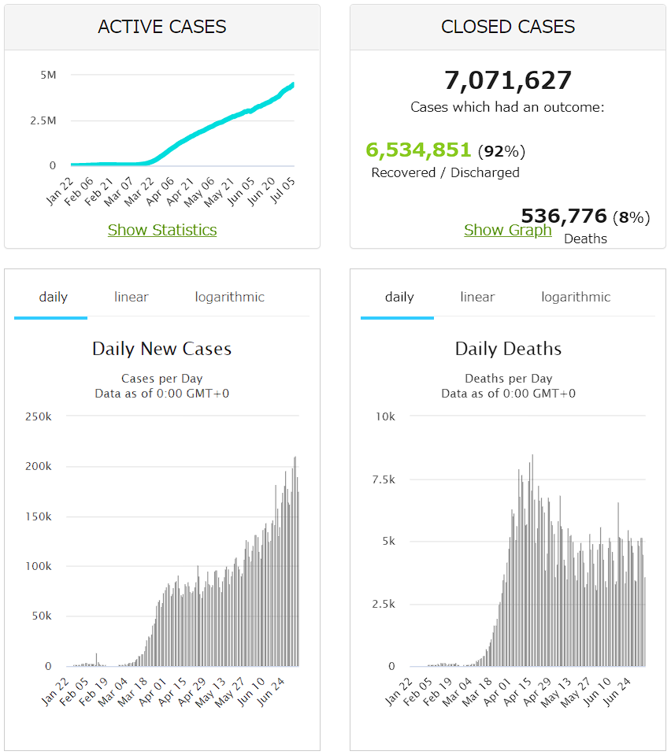Click the Daily Deaths chart title
This screenshot has height=755, width=671.
[x=508, y=349]
